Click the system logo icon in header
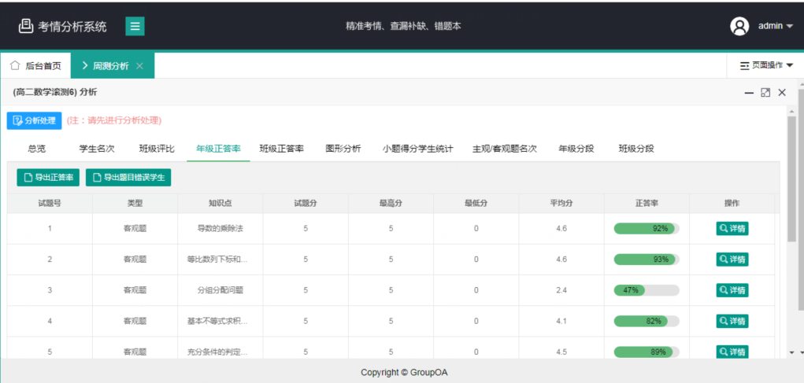This screenshot has height=383, width=804. pos(26,26)
